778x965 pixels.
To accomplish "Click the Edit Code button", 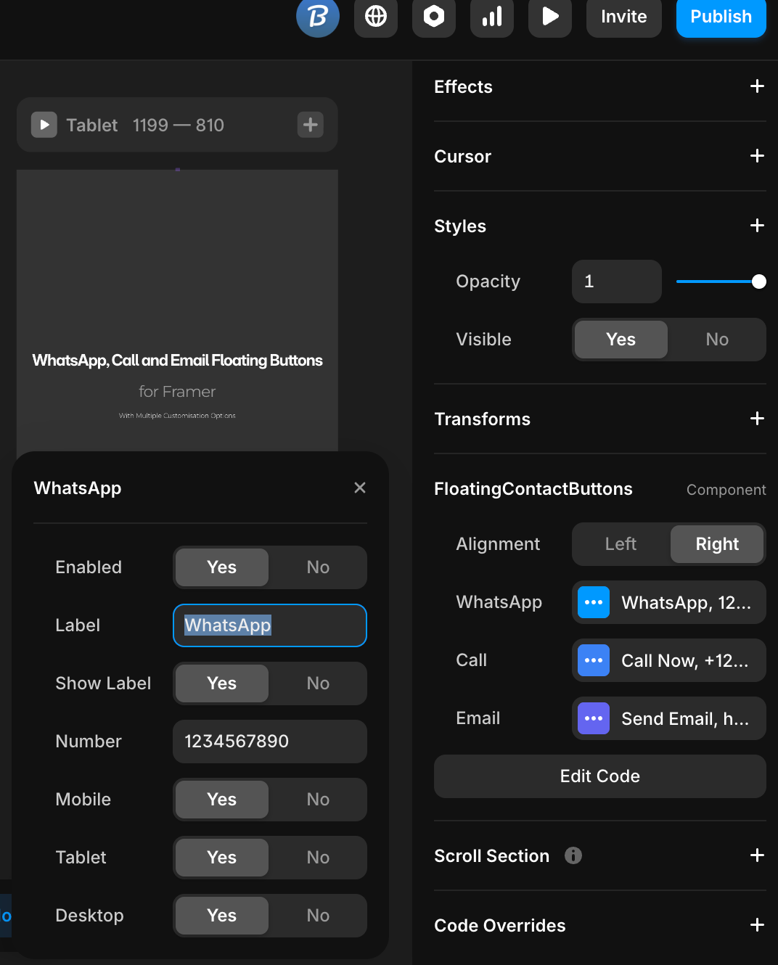I will coord(599,776).
